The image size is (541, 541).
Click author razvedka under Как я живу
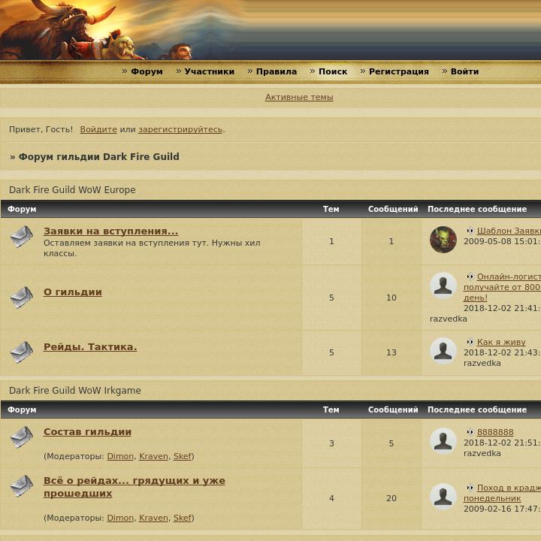tap(482, 363)
